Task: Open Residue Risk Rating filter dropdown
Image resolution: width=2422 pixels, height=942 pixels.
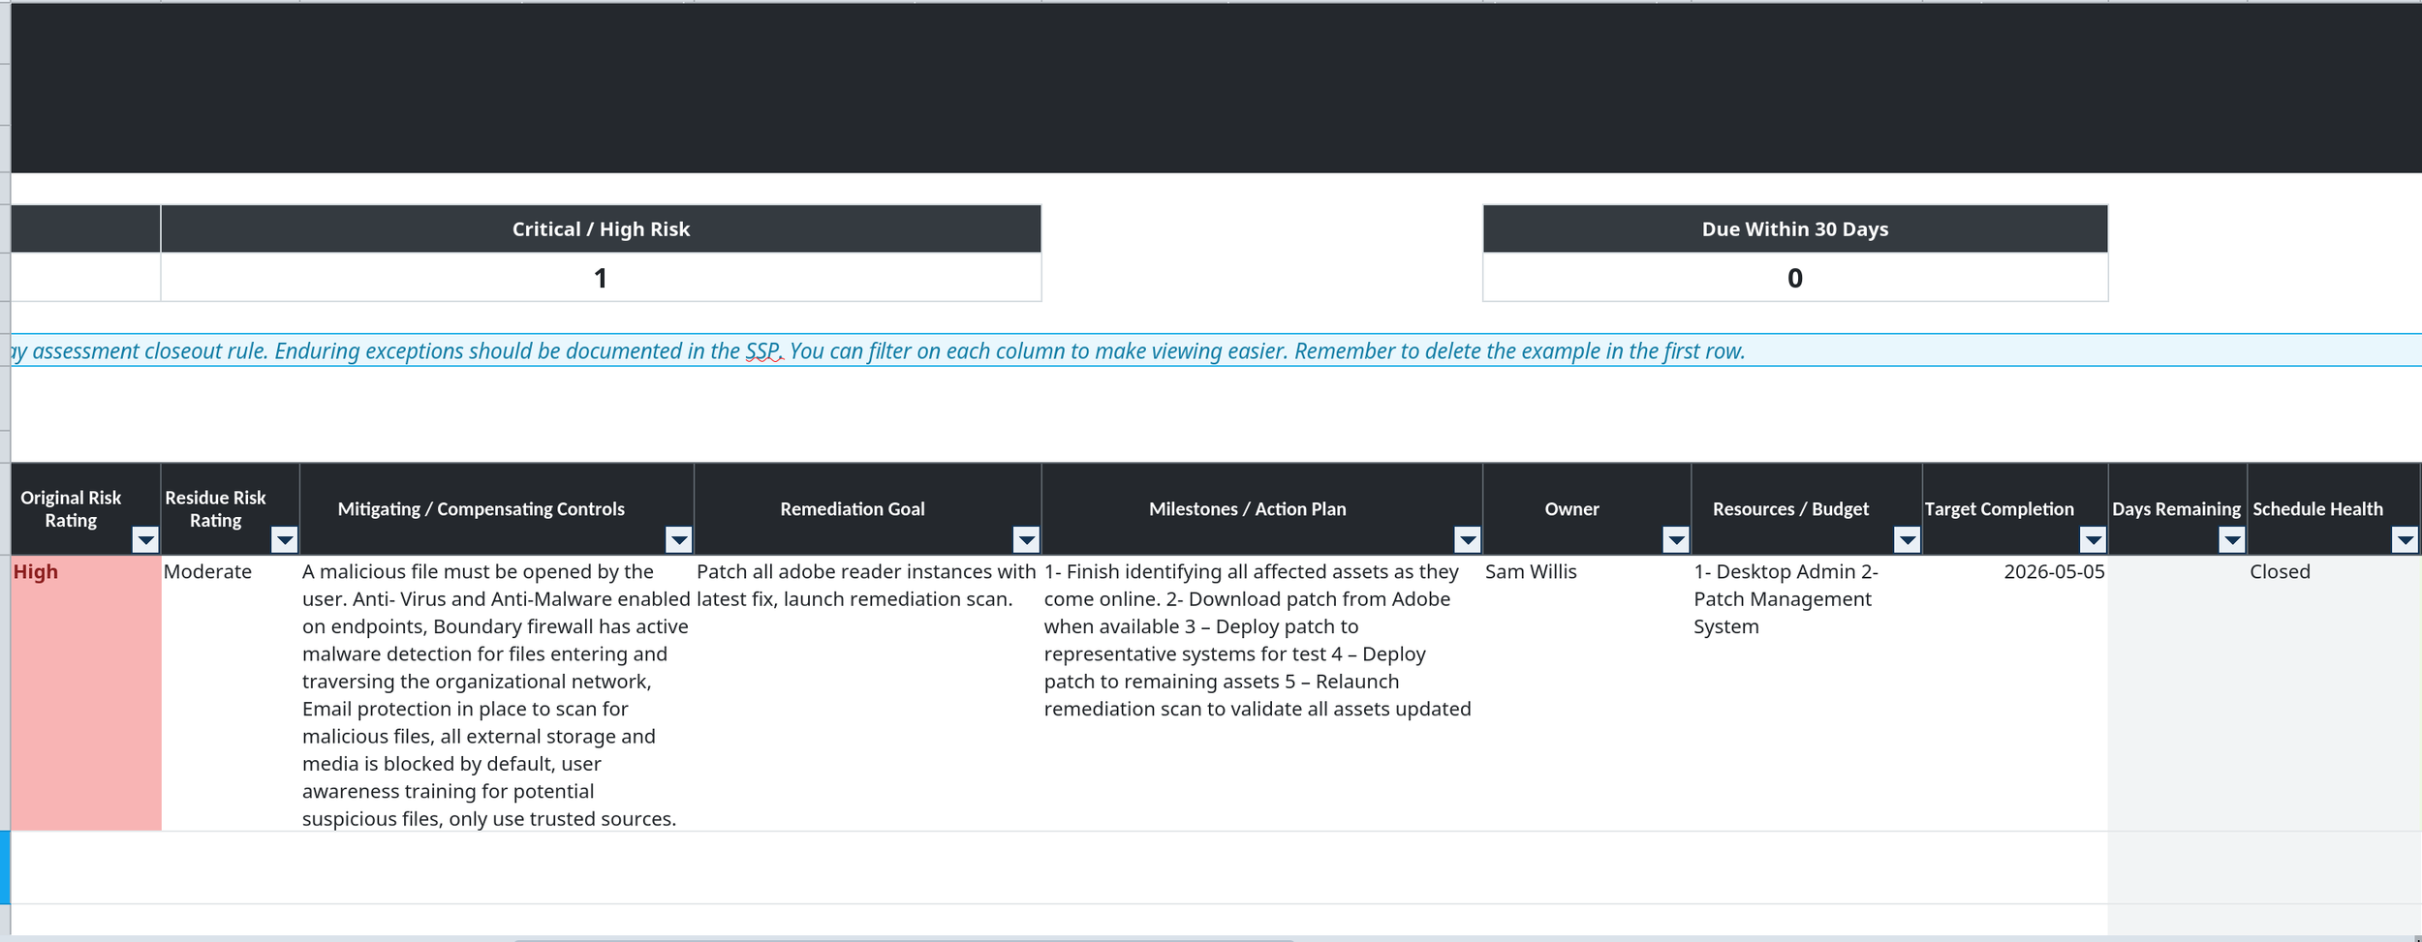Action: pos(284,540)
